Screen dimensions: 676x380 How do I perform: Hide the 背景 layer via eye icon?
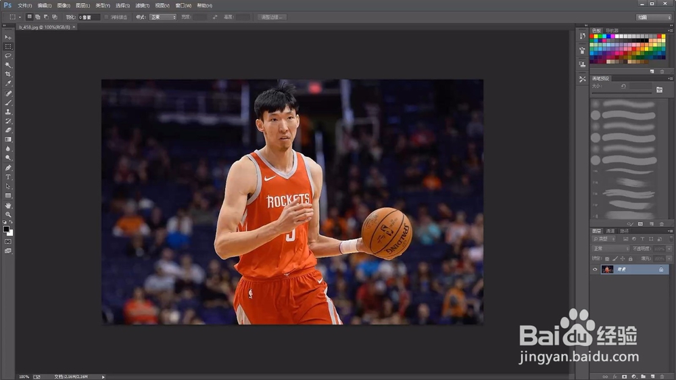(595, 270)
